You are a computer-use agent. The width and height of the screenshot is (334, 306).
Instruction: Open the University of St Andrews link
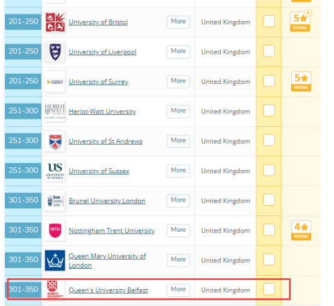tap(106, 141)
